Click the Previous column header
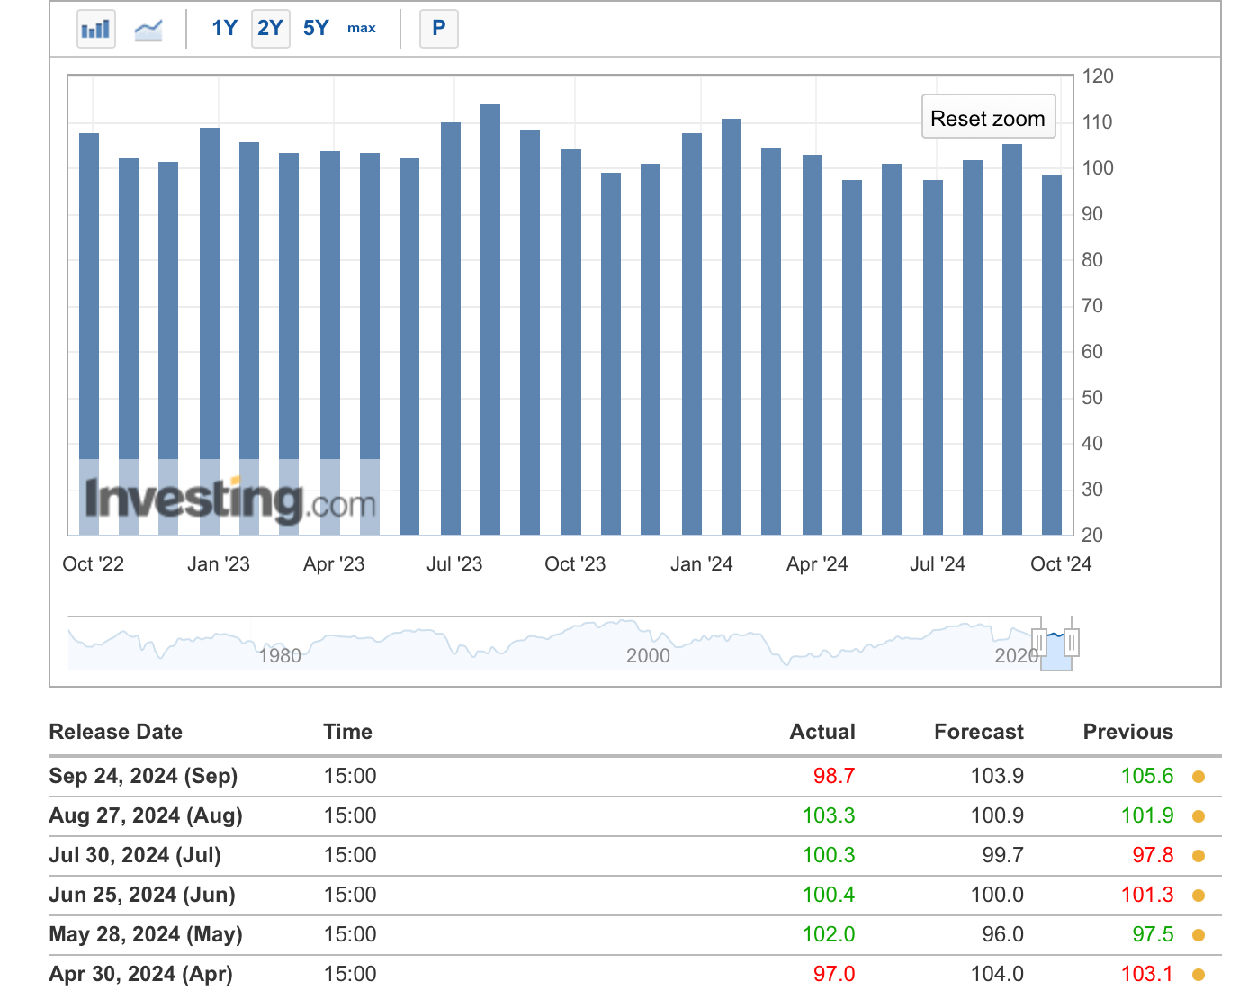The image size is (1239, 999). point(1128,732)
